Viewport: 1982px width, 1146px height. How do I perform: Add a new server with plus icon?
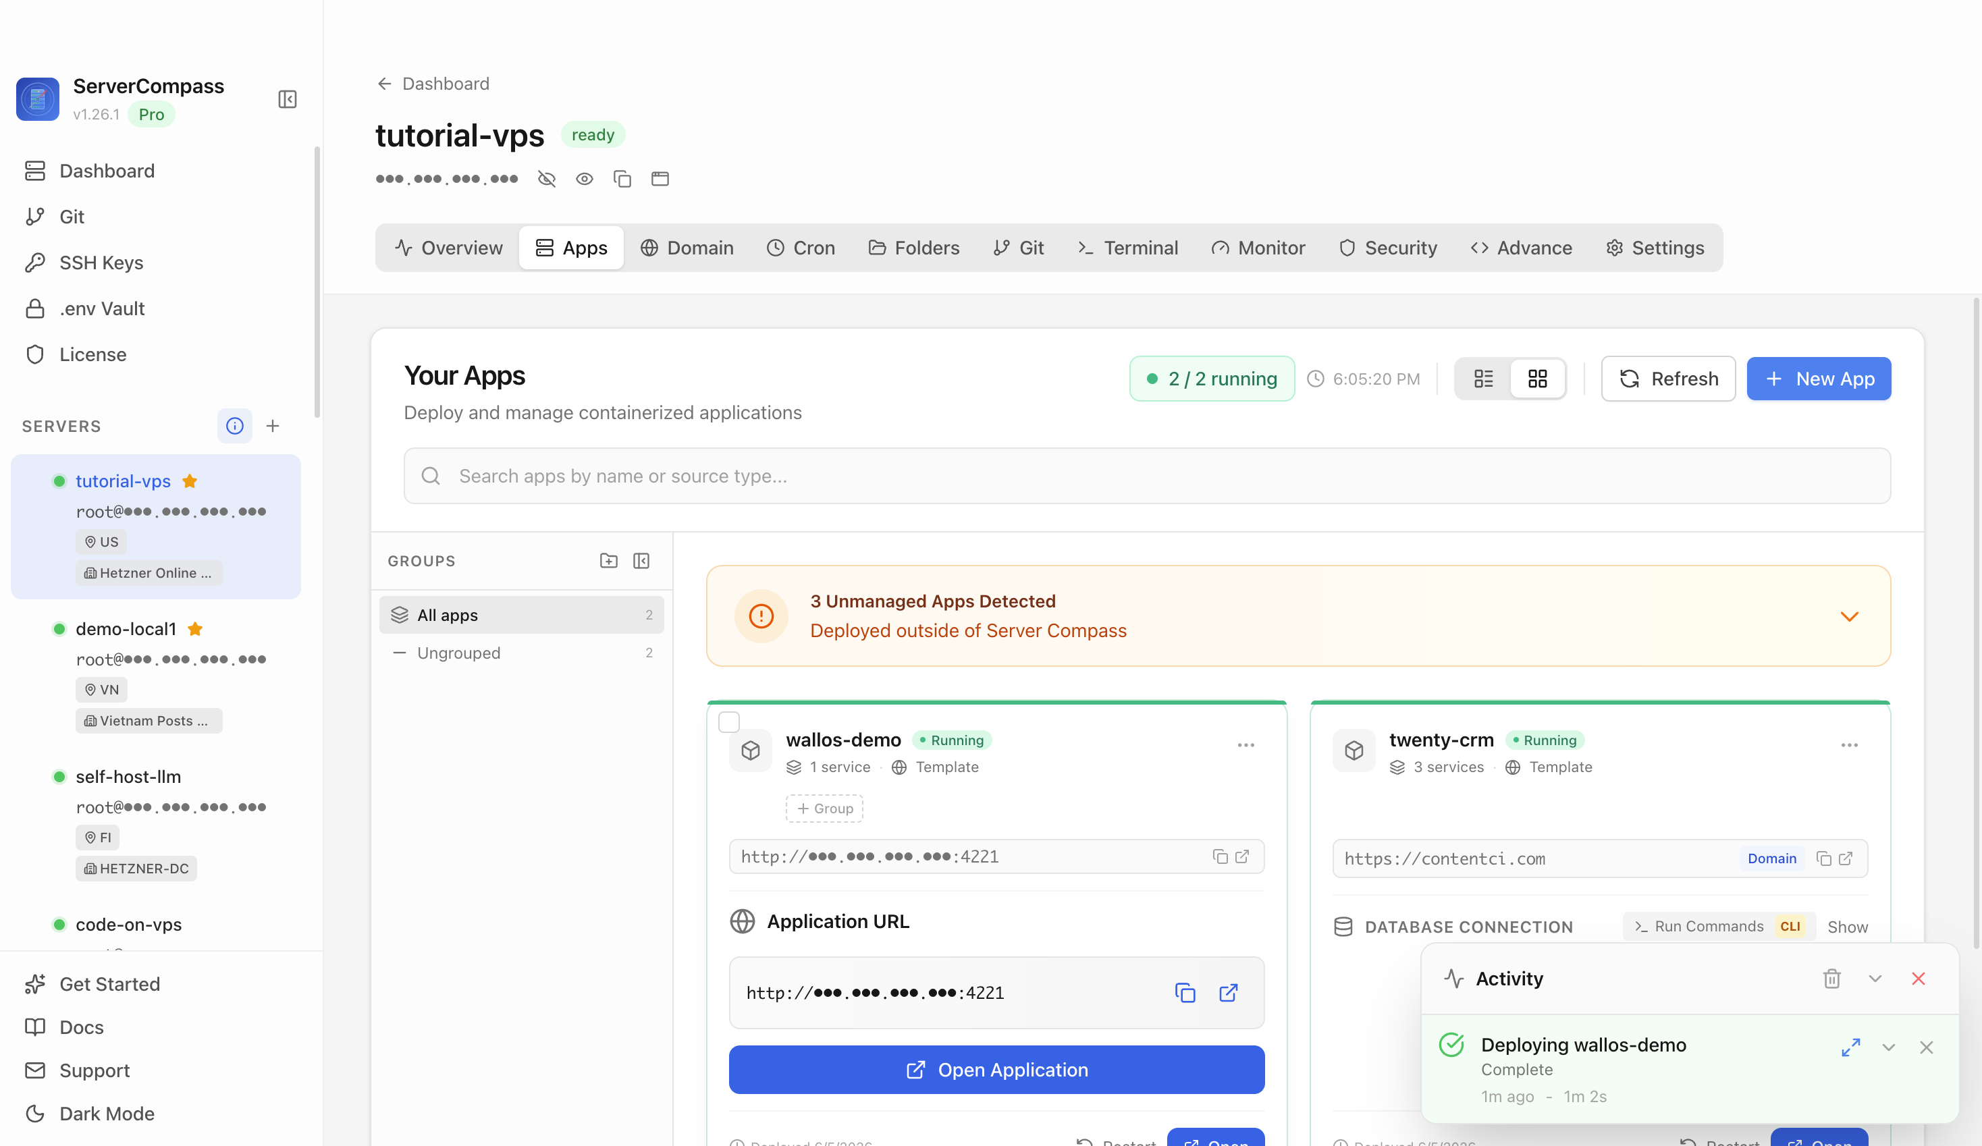click(x=273, y=425)
